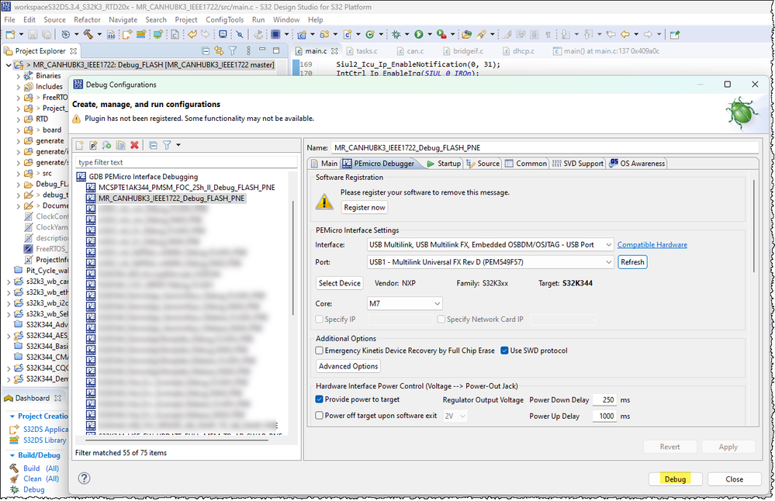Open the help icon in the dialog
This screenshot has width=775, height=501.
coord(84,479)
